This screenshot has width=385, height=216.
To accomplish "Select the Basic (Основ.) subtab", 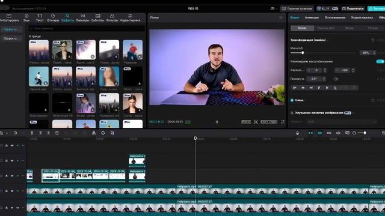I will tap(302, 28).
